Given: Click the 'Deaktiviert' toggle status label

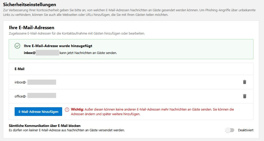Looking at the screenshot, I should [x=246, y=130].
